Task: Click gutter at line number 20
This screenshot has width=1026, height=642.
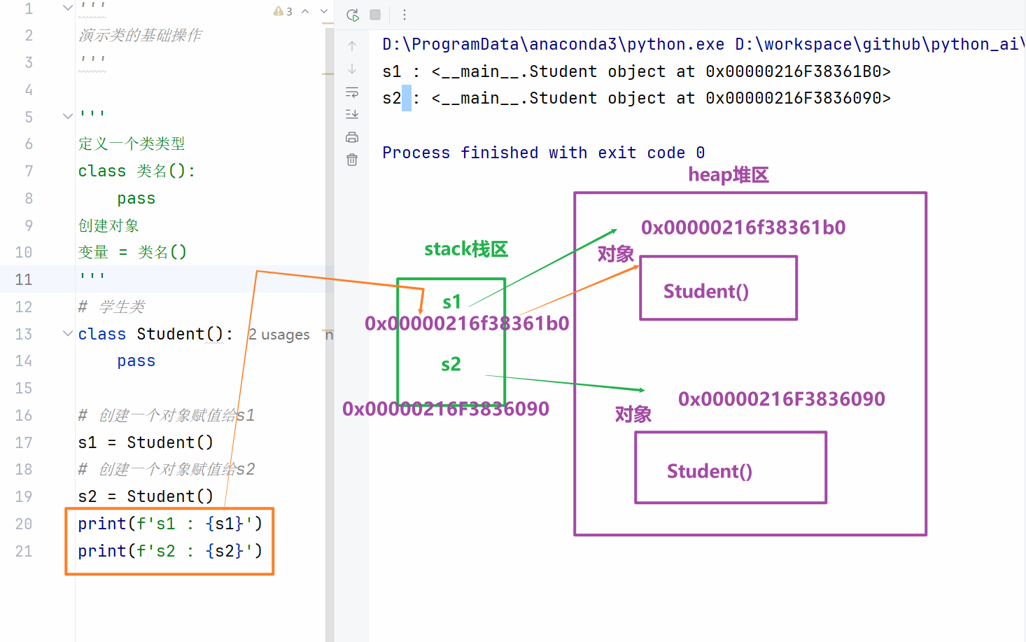Action: pos(24,524)
